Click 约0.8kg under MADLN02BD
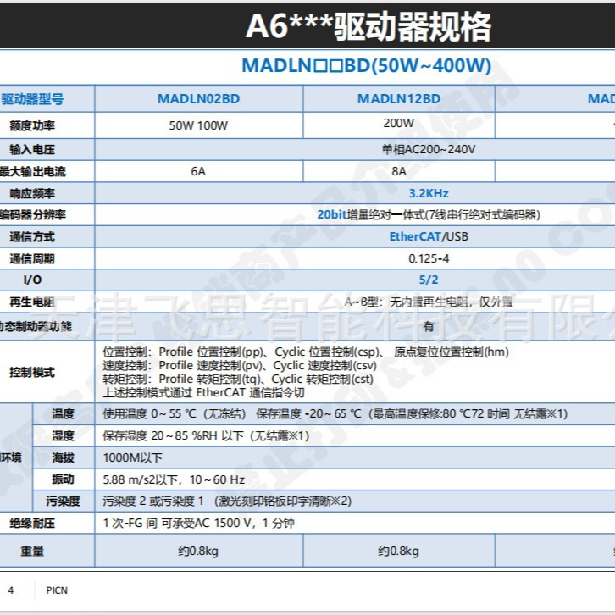 (198, 551)
